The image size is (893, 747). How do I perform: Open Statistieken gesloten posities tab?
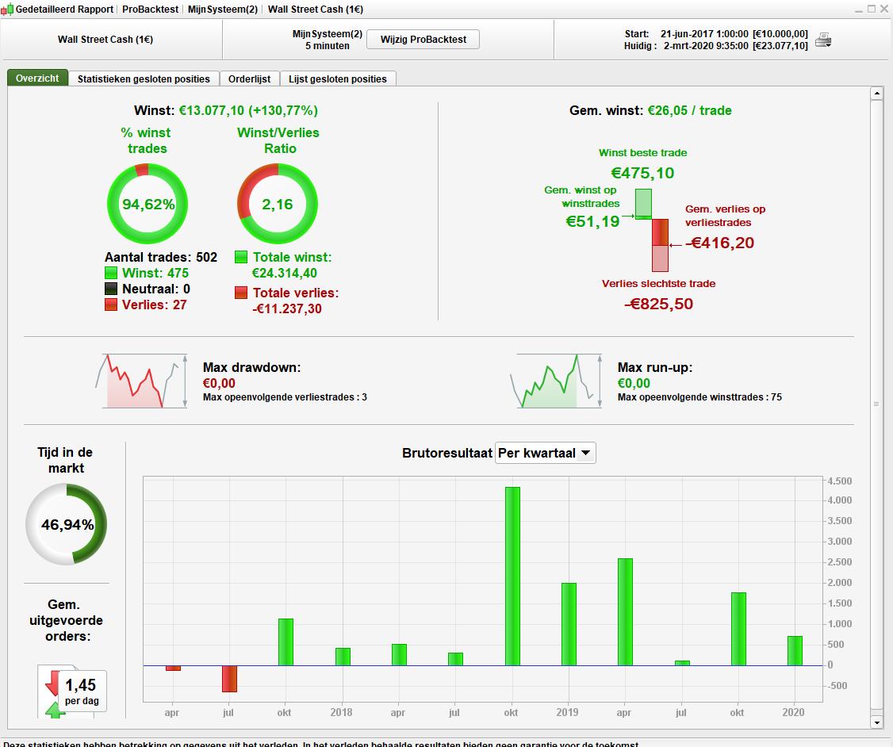click(x=144, y=79)
